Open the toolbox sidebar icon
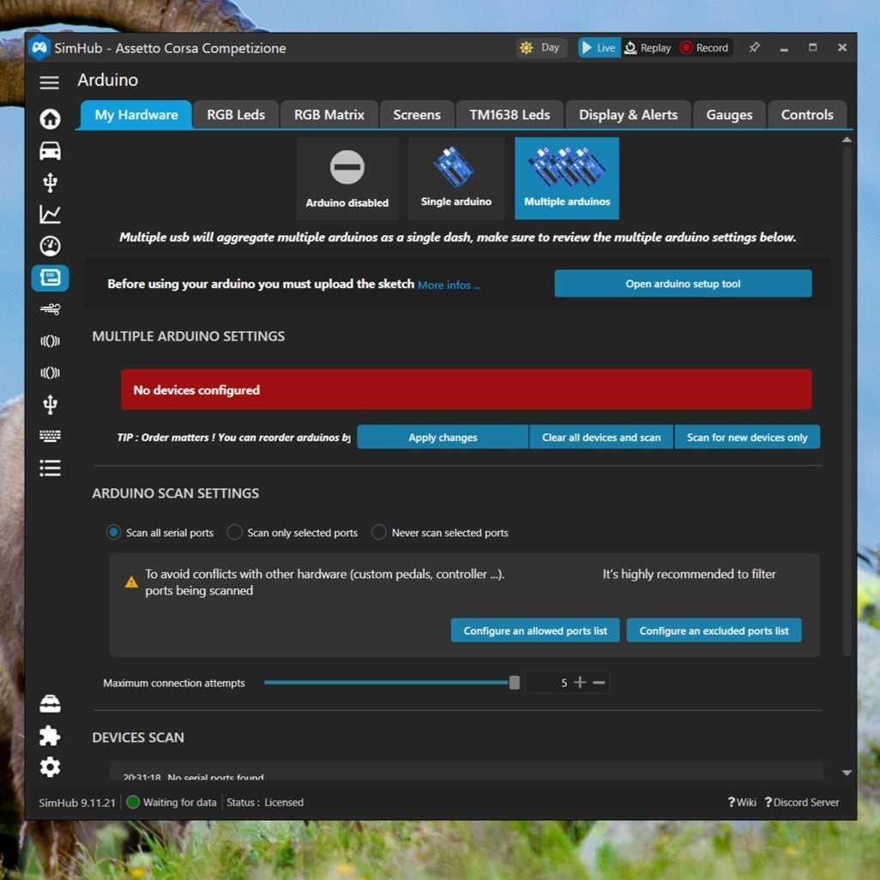Image resolution: width=880 pixels, height=880 pixels. click(50, 704)
